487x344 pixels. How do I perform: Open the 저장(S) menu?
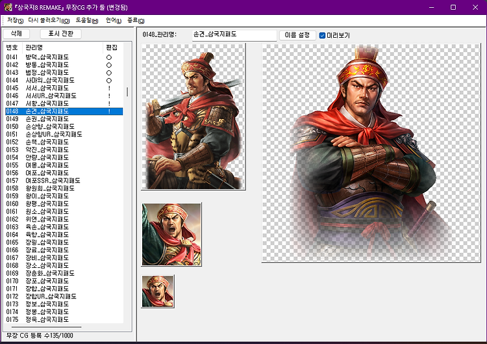coord(15,21)
